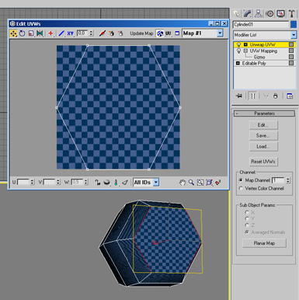Click the Weld Selected icon
The image size is (299, 300).
pos(120,33)
